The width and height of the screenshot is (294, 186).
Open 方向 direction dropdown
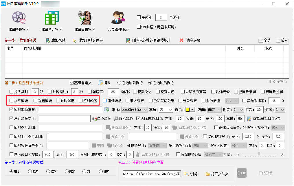click(214, 110)
